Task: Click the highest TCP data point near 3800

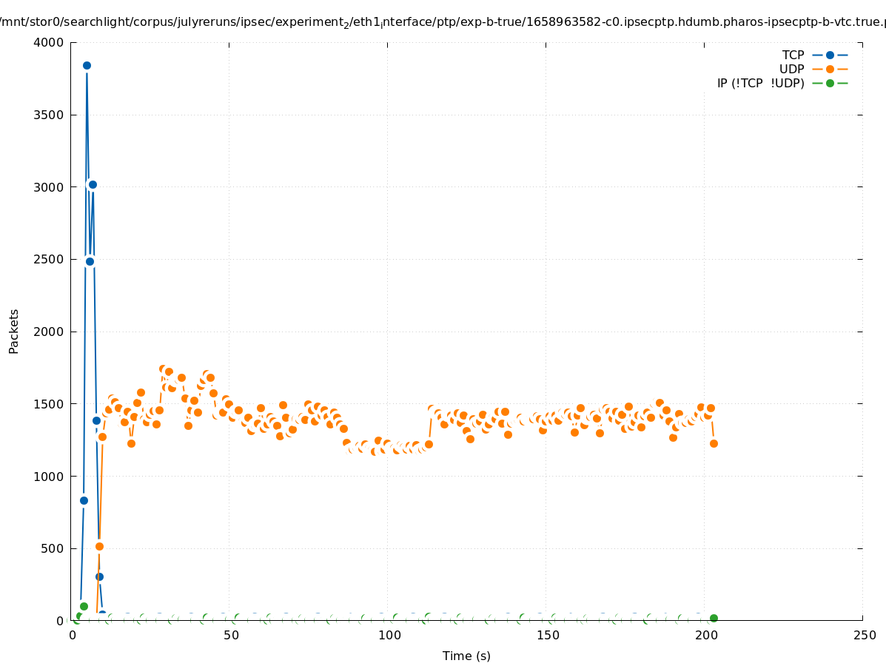Action: click(87, 65)
